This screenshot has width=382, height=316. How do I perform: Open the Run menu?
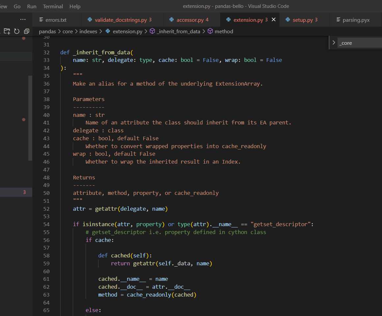(x=32, y=6)
